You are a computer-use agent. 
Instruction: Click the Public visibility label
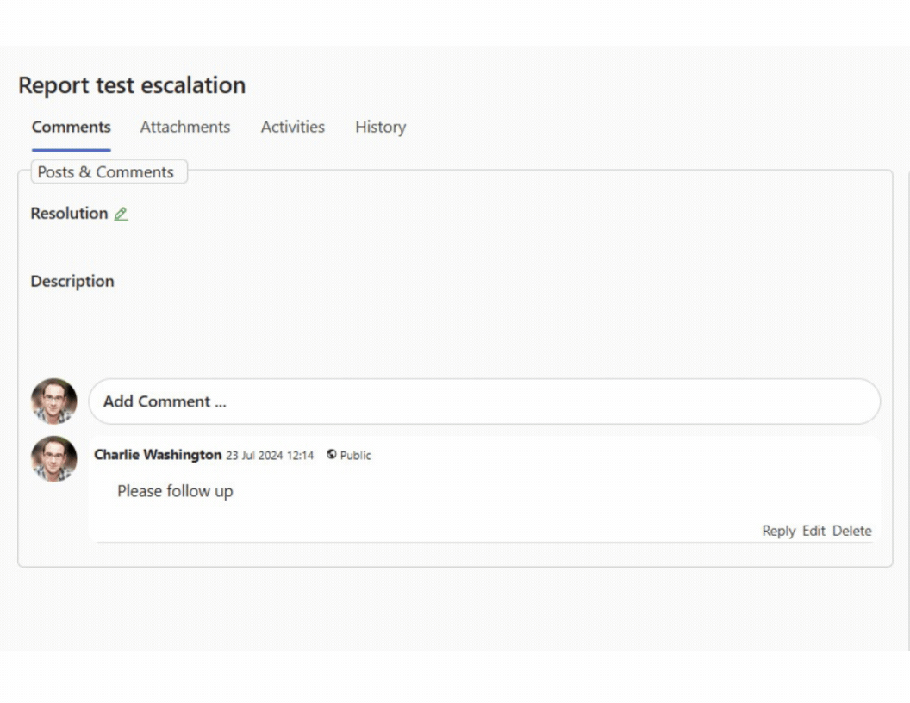[x=355, y=456]
